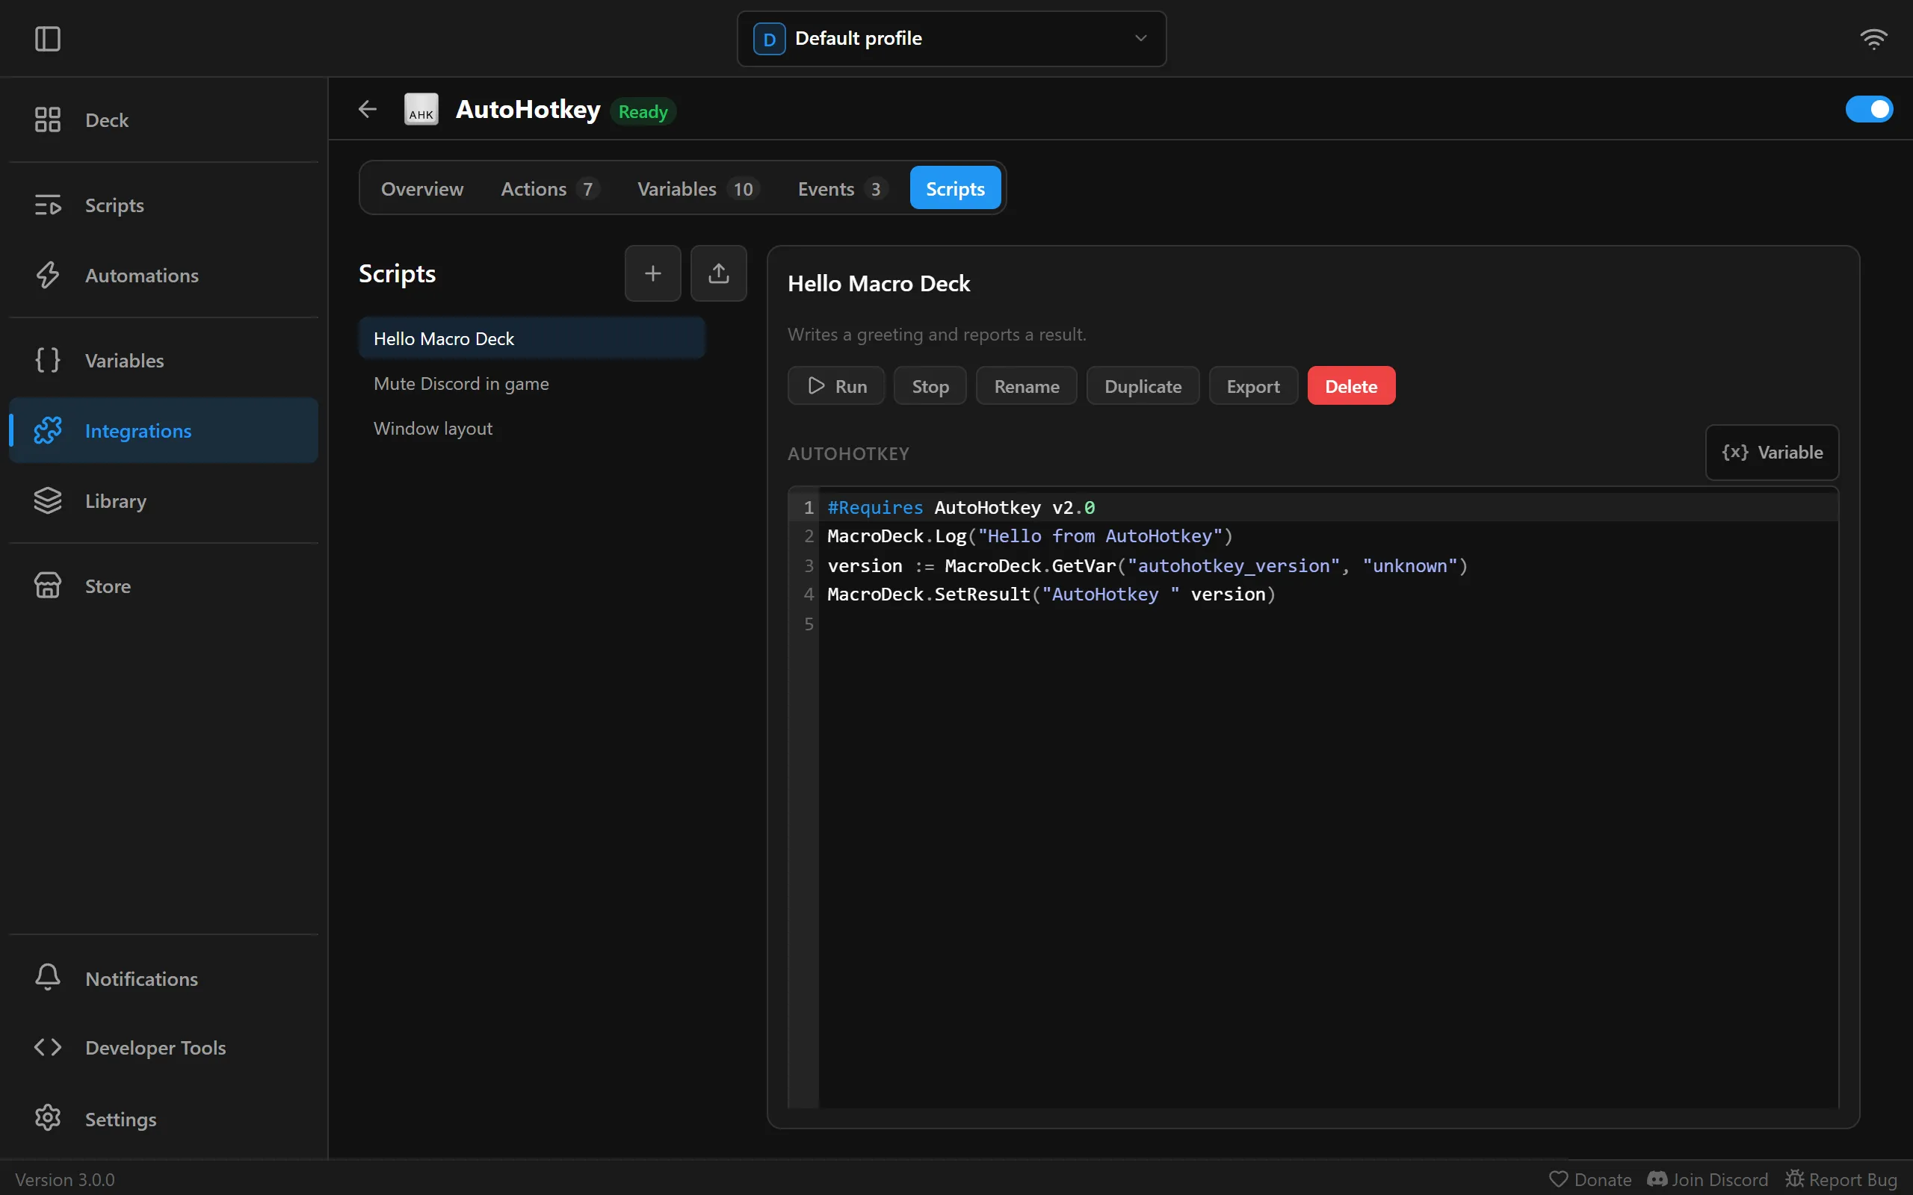Open the integration's Variables tab
This screenshot has height=1195, width=1913.
pyautogui.click(x=699, y=189)
